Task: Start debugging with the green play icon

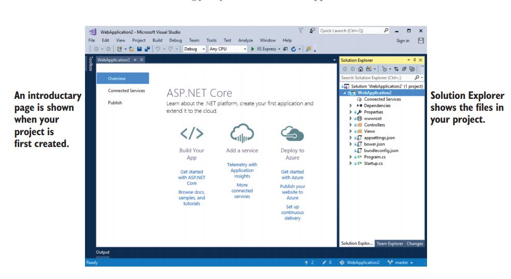Action: click(252, 49)
